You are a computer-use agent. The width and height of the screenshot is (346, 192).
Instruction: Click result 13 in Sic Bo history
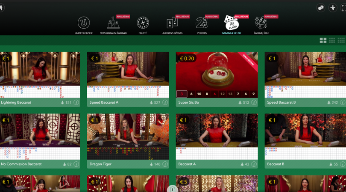230,94
